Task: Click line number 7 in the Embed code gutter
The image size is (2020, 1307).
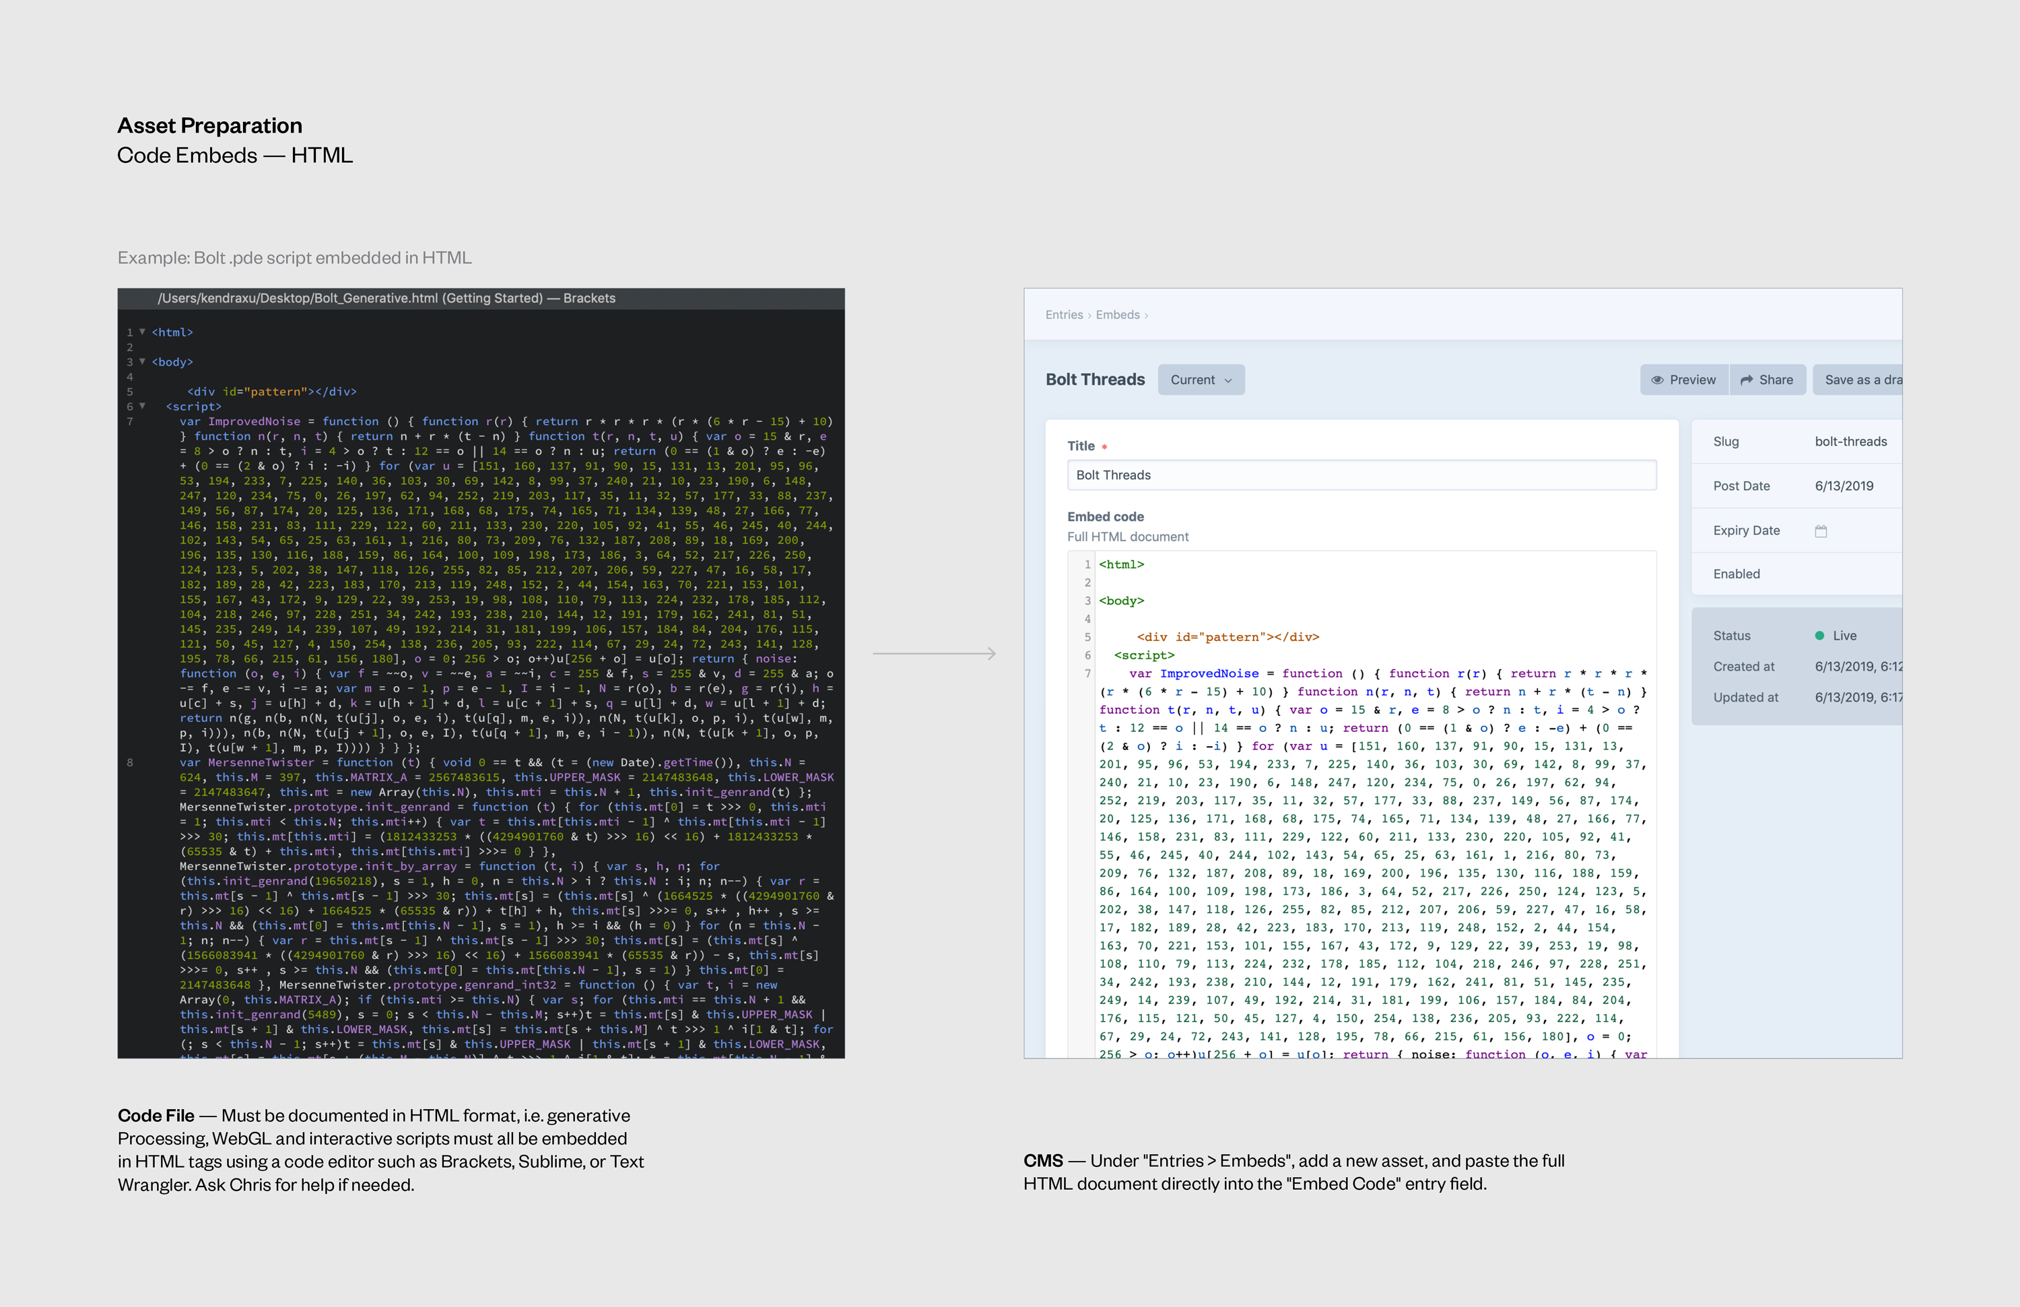Action: pos(1087,674)
